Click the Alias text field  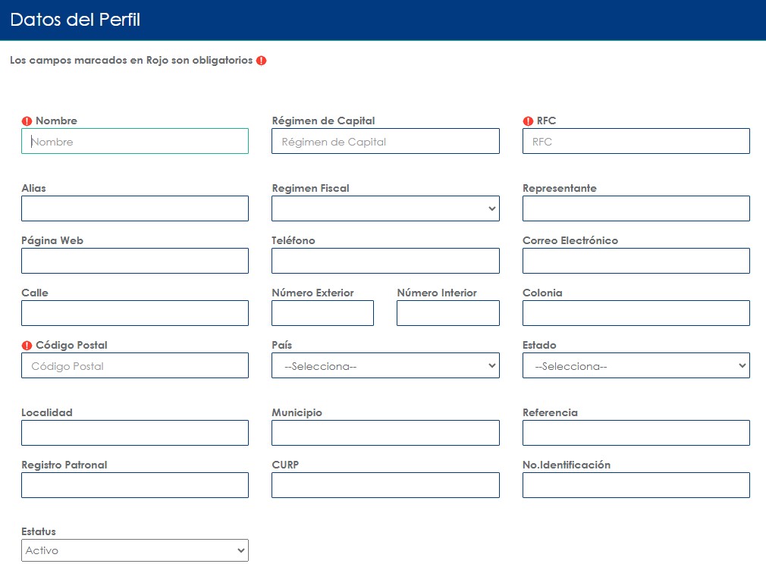tap(134, 208)
